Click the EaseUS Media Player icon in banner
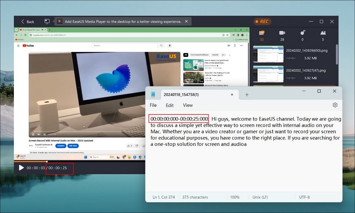The image size is (355, 213). pyautogui.click(x=59, y=21)
